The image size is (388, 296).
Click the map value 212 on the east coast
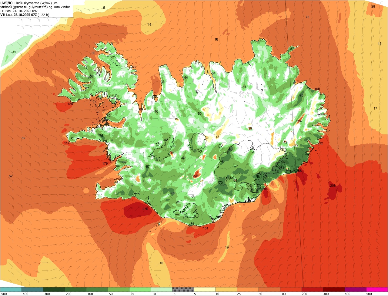tap(320, 143)
